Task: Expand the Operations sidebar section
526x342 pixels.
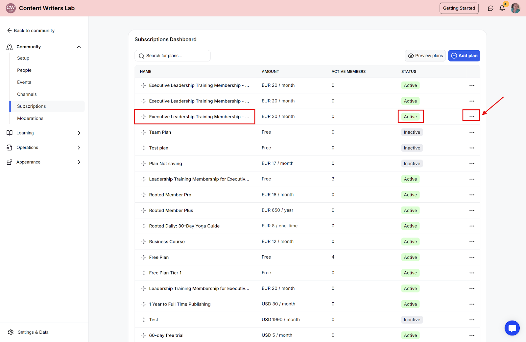Action: (x=79, y=148)
